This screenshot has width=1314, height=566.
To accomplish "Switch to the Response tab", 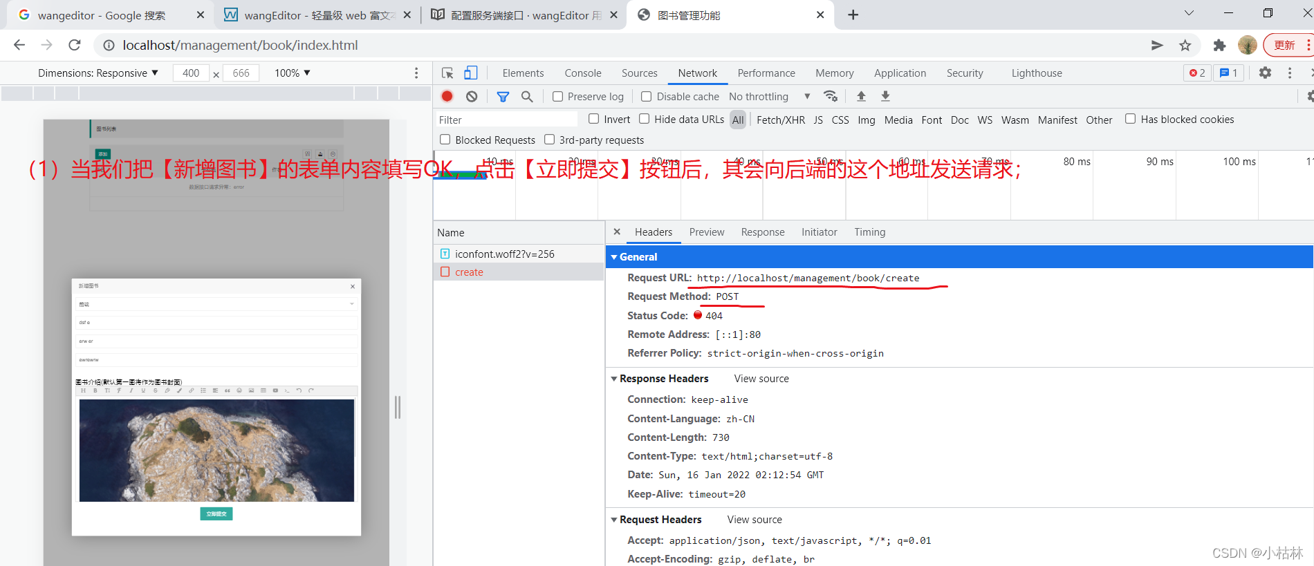I will [x=763, y=232].
